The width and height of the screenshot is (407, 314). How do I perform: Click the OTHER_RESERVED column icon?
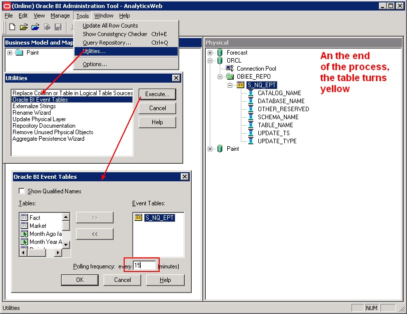click(x=251, y=109)
